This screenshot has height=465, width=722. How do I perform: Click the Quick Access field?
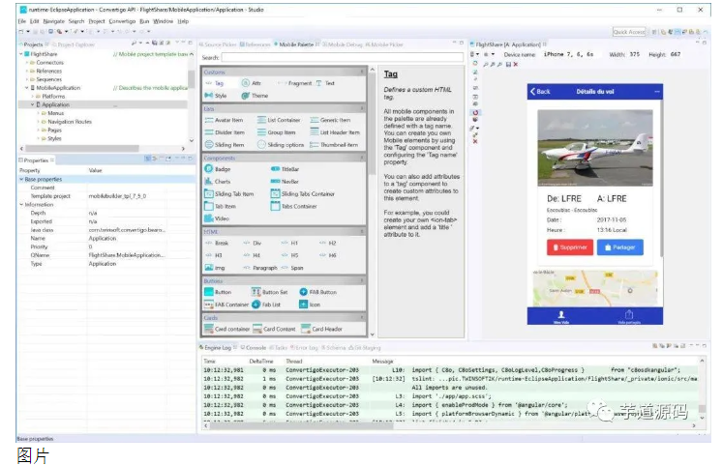629,32
